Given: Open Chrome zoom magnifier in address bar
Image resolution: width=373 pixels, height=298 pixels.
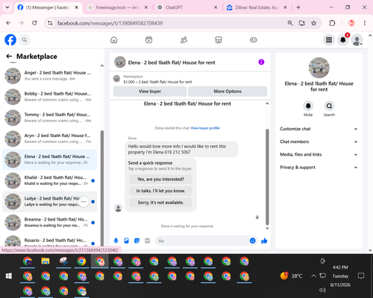Looking at the screenshot, I should pyautogui.click(x=290, y=23).
